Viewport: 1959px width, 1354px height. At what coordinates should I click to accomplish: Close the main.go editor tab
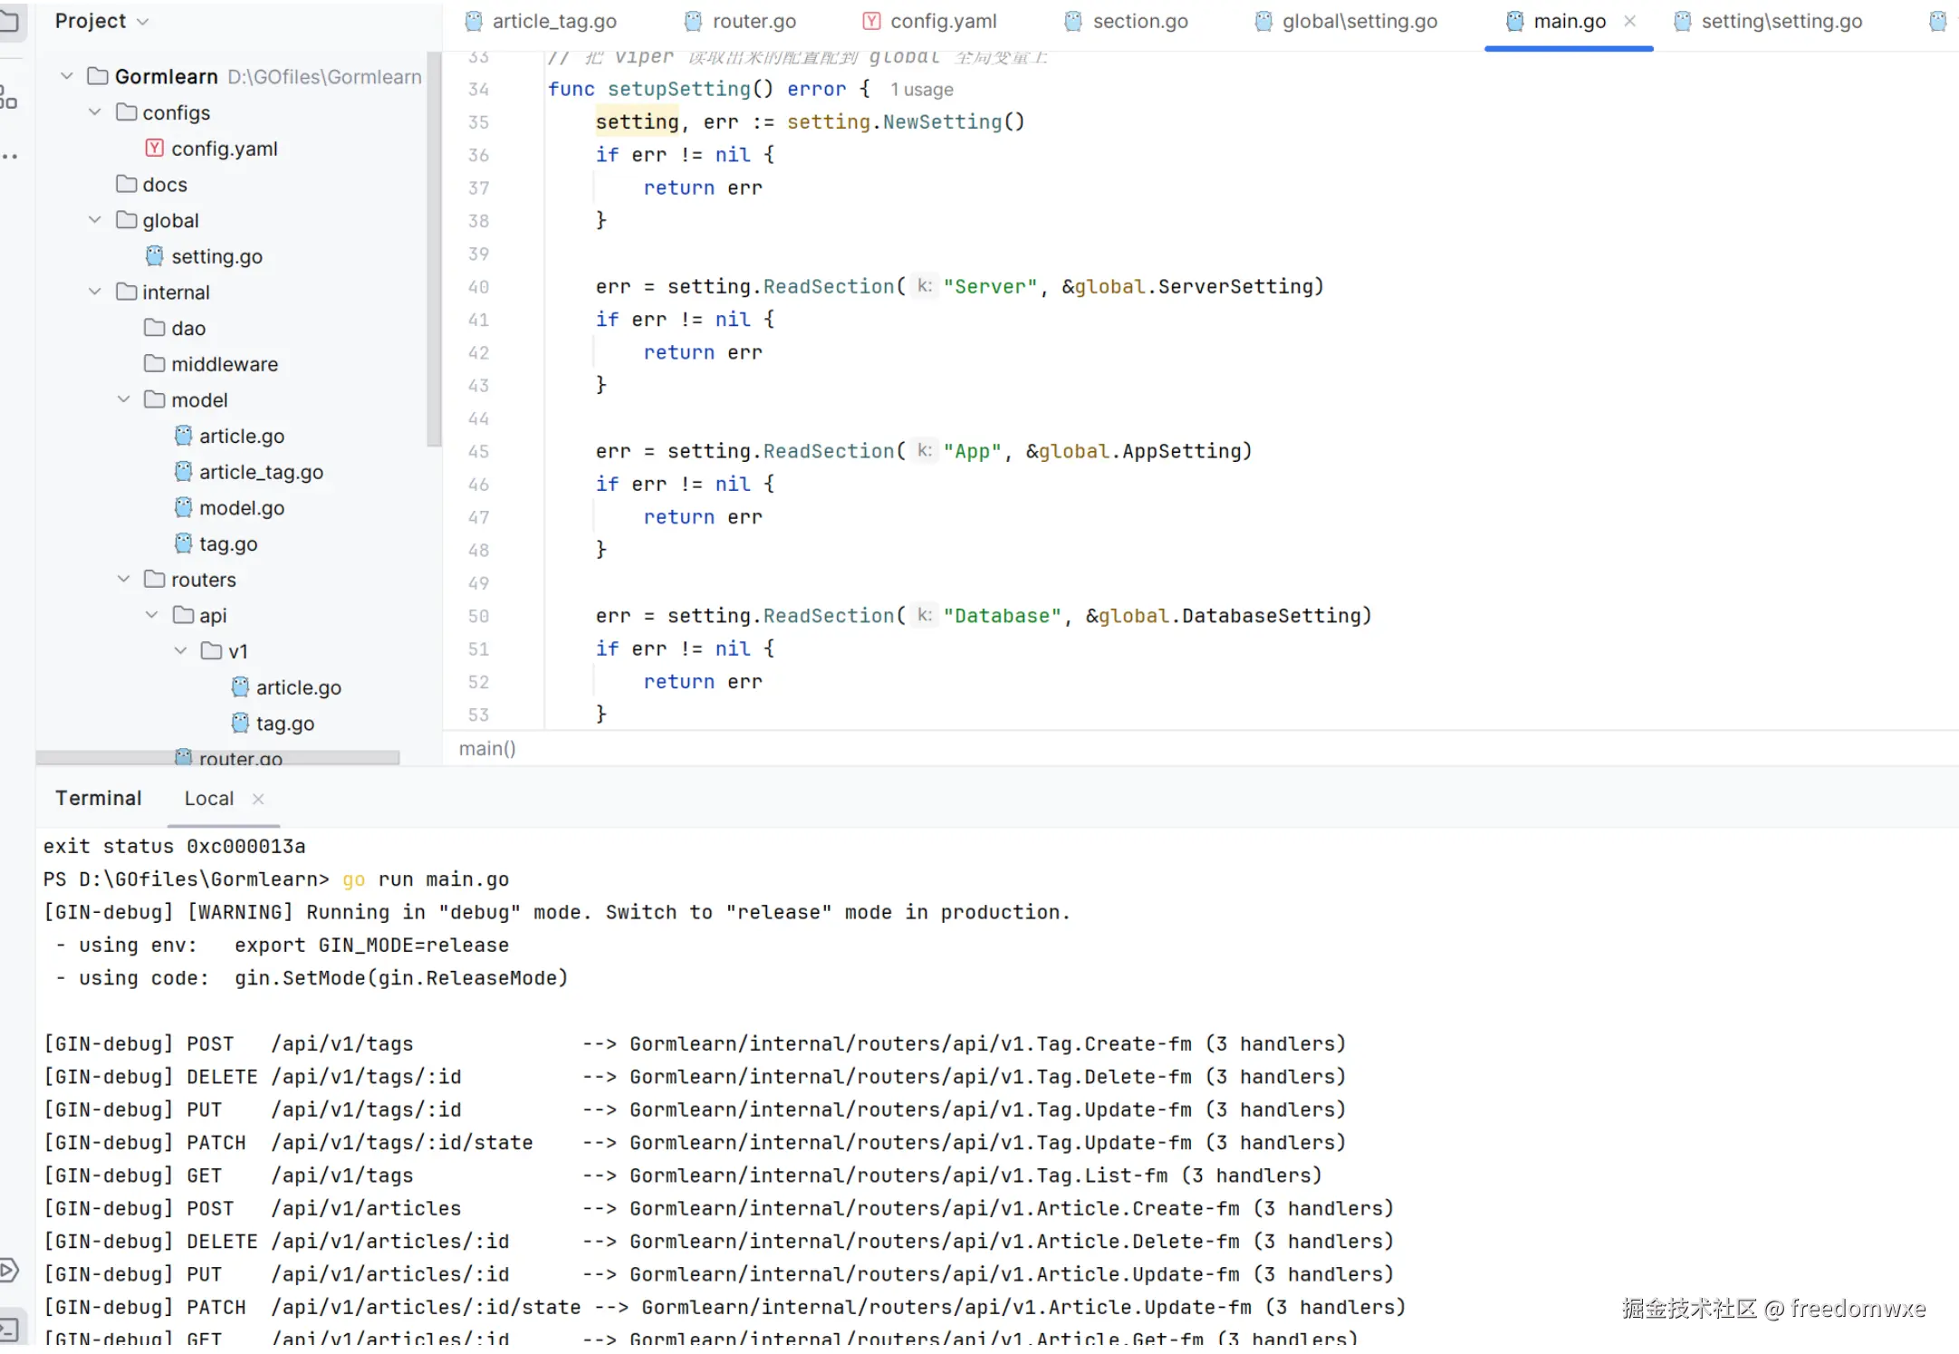[x=1629, y=21]
